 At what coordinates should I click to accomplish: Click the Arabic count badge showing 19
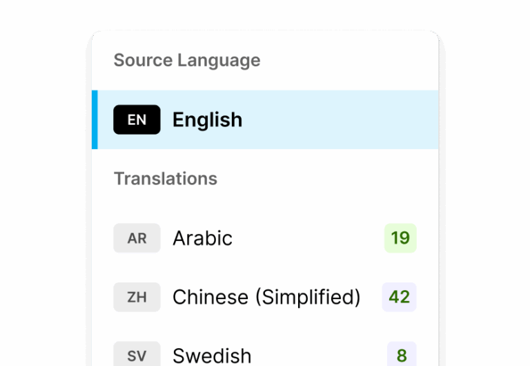pyautogui.click(x=400, y=238)
